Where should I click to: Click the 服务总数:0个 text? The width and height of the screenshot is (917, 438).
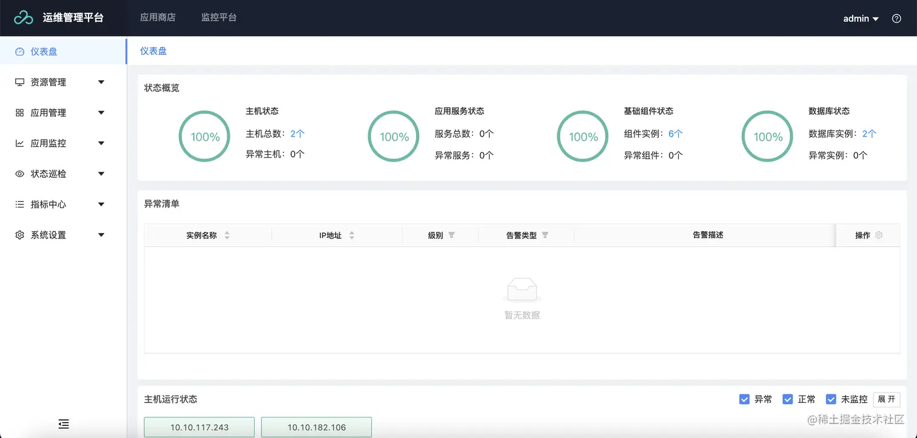tap(464, 133)
